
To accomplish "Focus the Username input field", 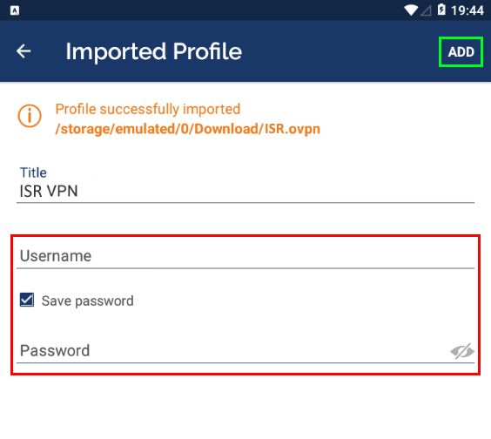I will [x=245, y=256].
